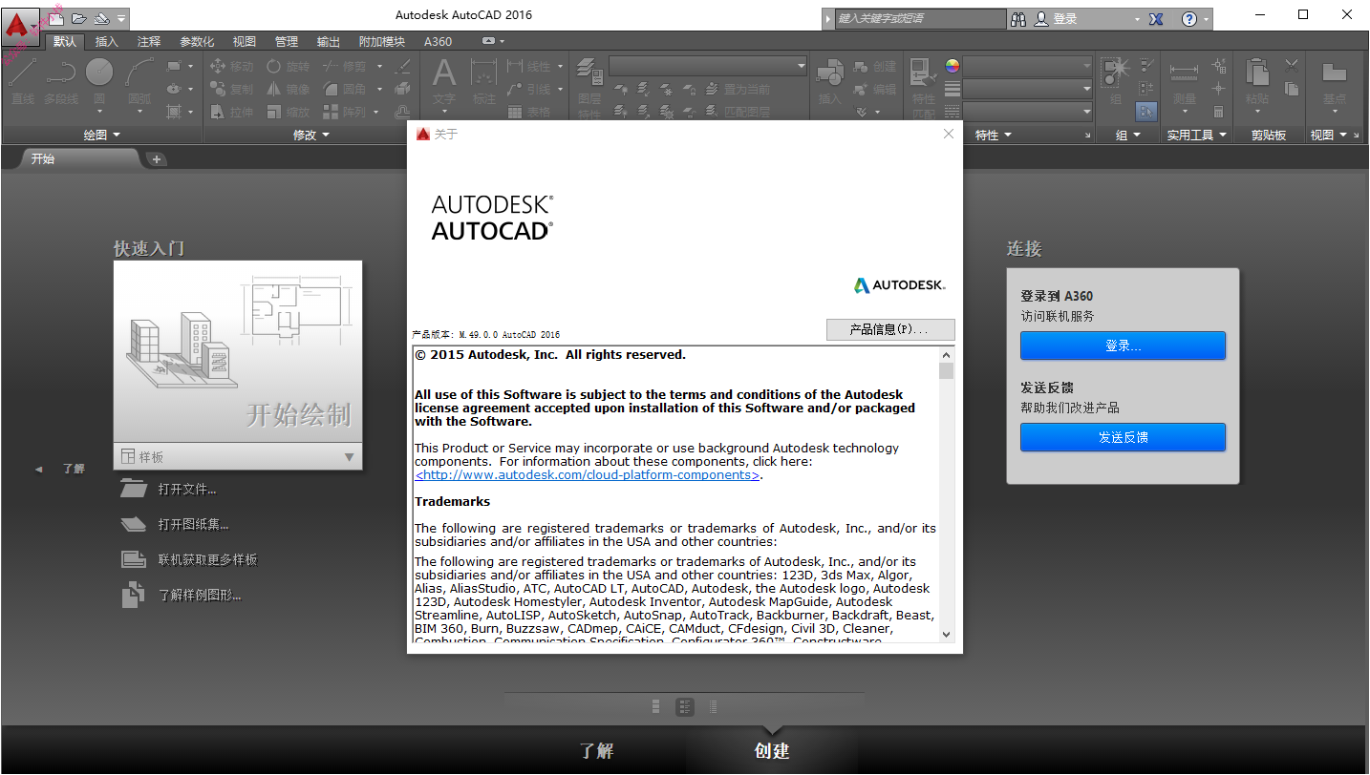Expand the Draw (绘图) panel
This screenshot has height=775, width=1370.
101,136
